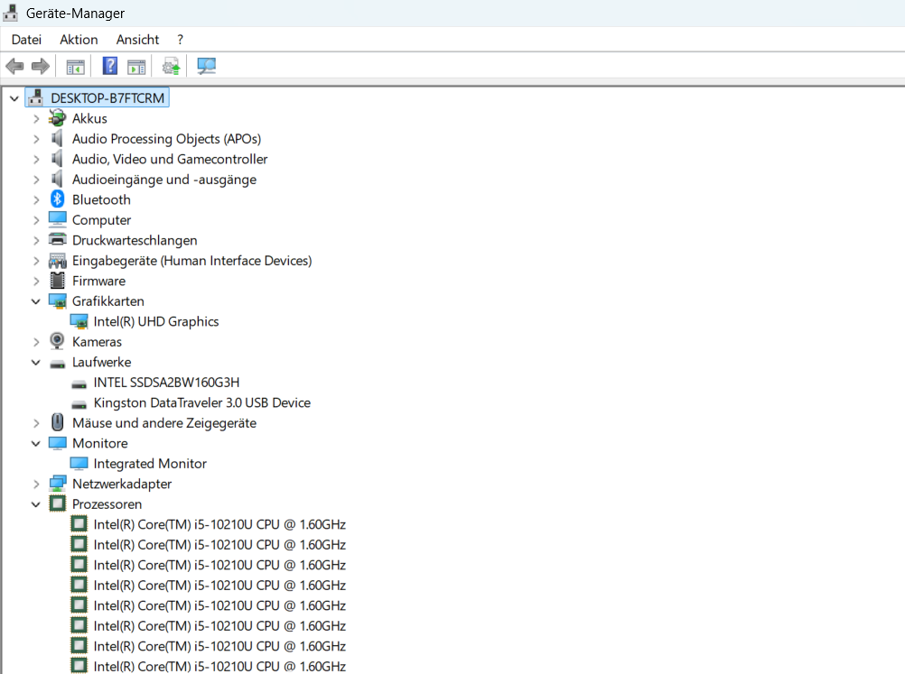Select the Audio Processing Objects (APOs) label
The height and width of the screenshot is (674, 905).
pyautogui.click(x=166, y=139)
